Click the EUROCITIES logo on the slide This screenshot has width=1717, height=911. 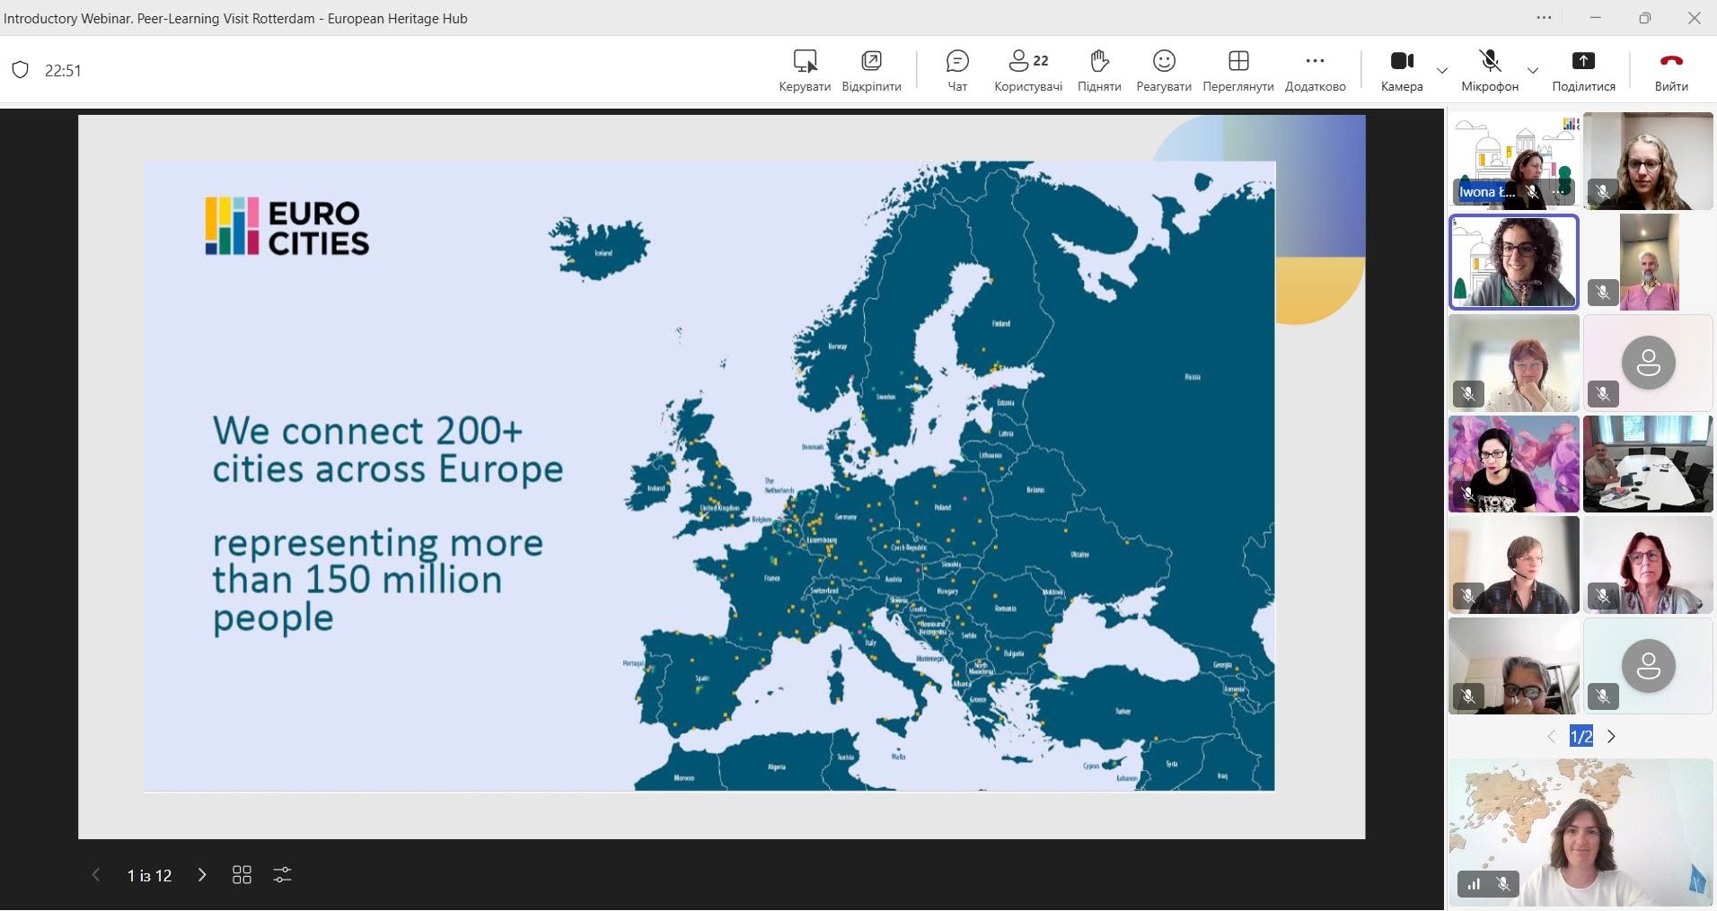pyautogui.click(x=287, y=226)
